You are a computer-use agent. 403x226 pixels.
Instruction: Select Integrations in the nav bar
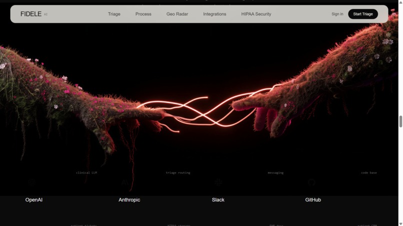point(214,14)
